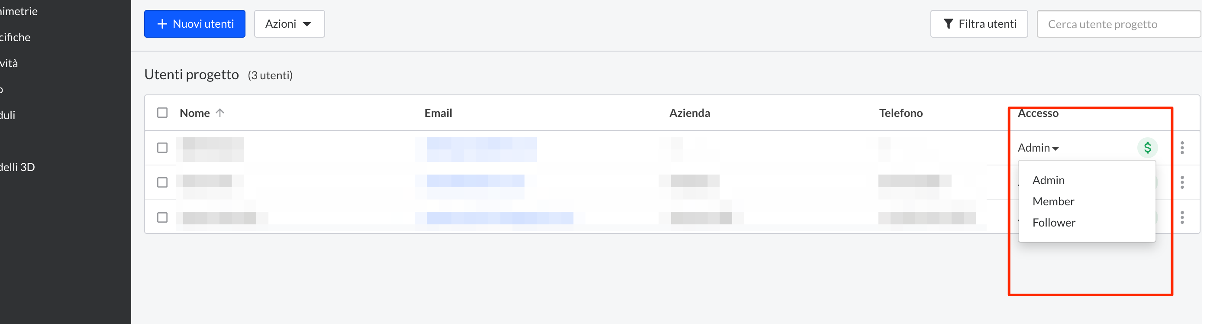Choose Follower from the access menu
Viewport: 1220px width, 324px height.
1053,223
